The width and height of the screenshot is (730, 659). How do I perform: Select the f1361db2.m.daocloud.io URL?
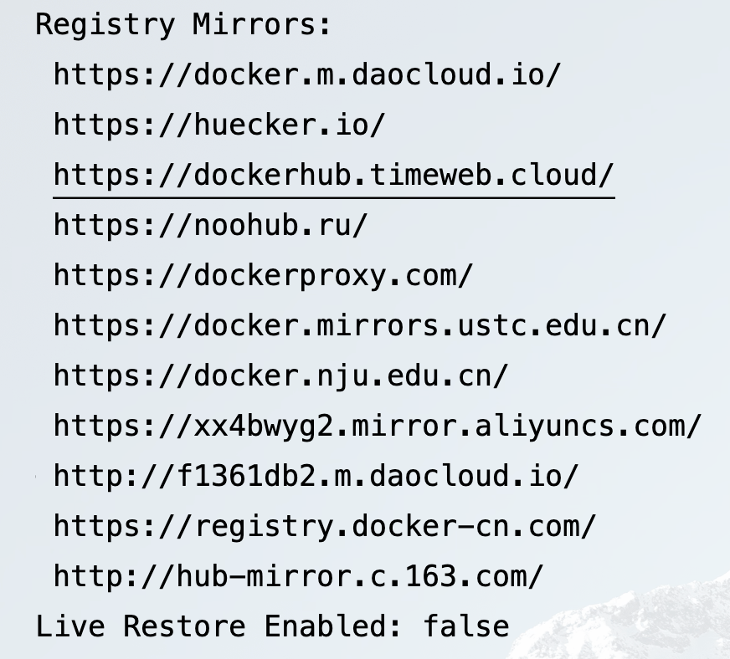[x=316, y=476]
